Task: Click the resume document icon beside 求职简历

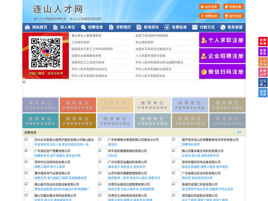Action: pyautogui.click(x=111, y=27)
